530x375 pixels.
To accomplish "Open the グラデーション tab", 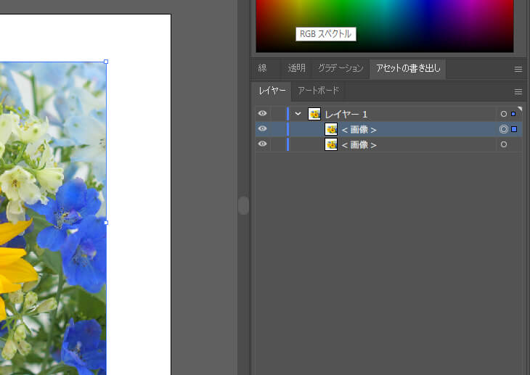I will [x=341, y=68].
